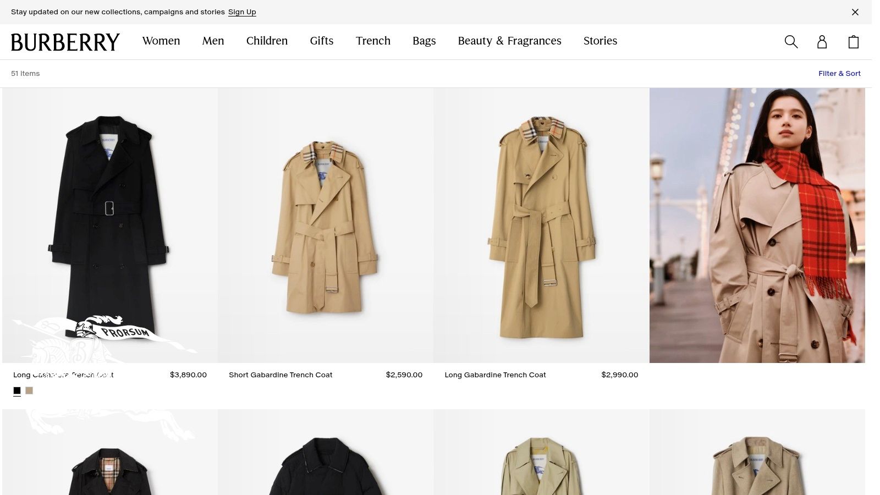Open second-row light olive trench coat
880x495 pixels.
[x=541, y=452]
